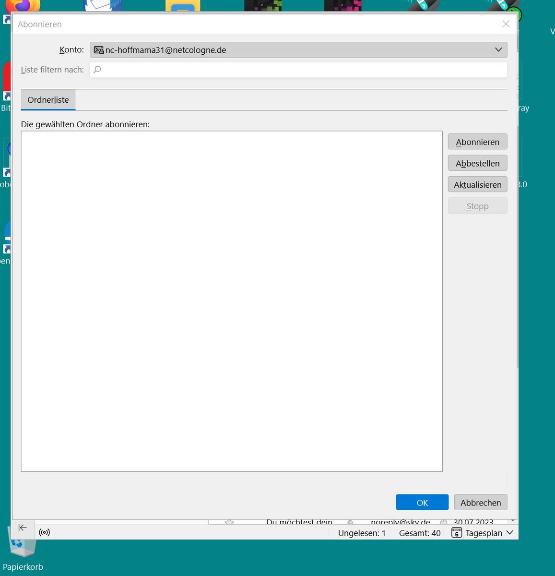Click the mail account icon beside nc-hoffmama31
Image resolution: width=555 pixels, height=576 pixels.
click(99, 50)
